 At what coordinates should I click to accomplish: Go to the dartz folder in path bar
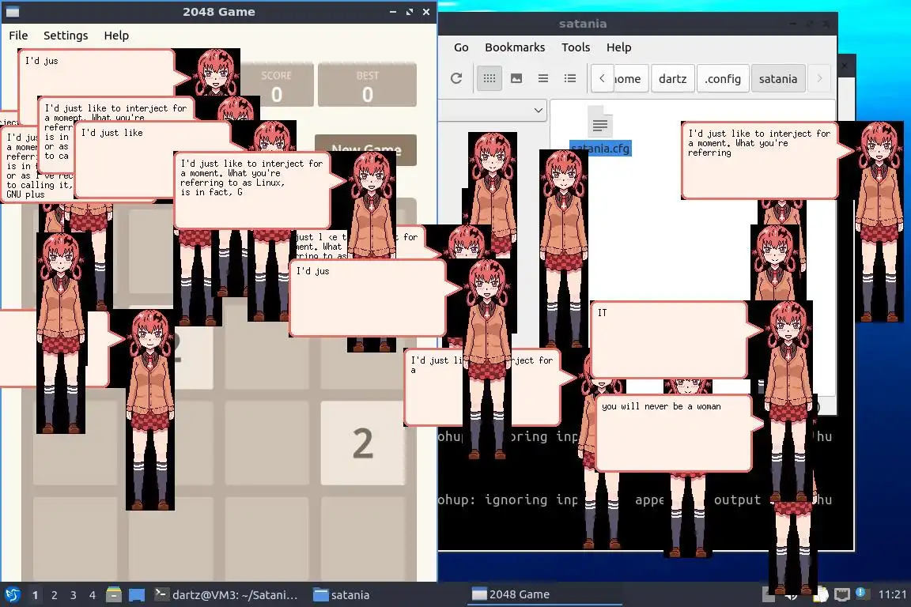(672, 78)
